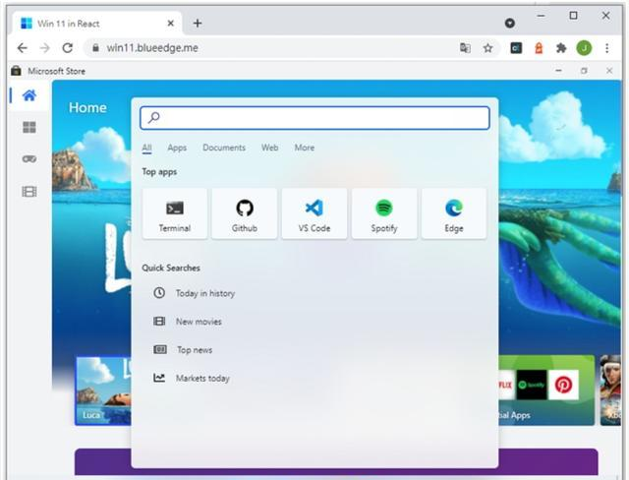This screenshot has width=629, height=480.
Task: Click Today in history quick search
Action: (x=204, y=293)
